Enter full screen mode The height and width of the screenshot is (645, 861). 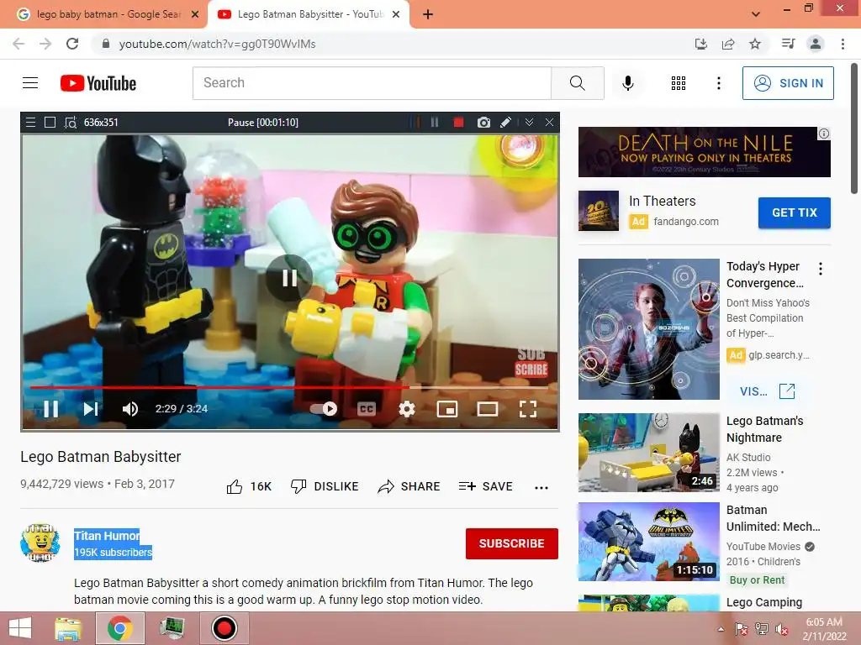click(528, 409)
